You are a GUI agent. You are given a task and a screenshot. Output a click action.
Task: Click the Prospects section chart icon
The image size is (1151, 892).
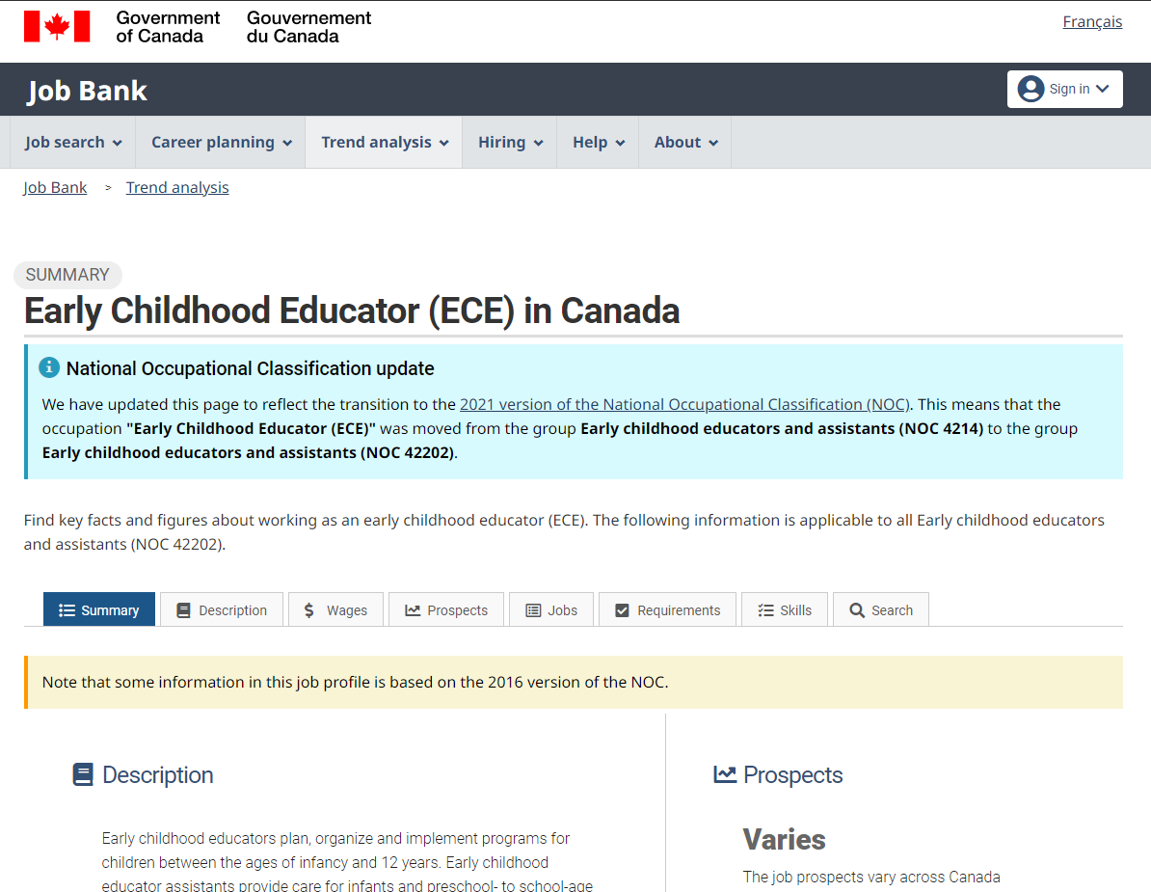click(725, 774)
